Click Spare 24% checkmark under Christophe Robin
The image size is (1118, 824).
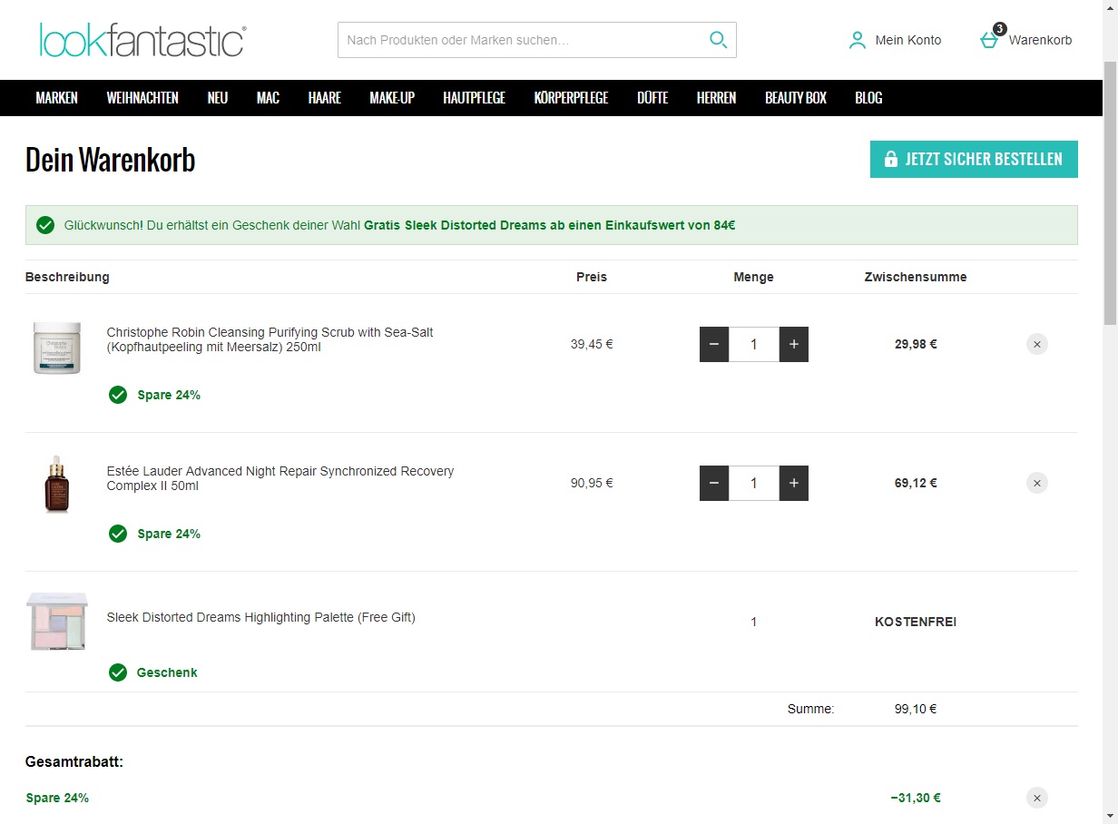tap(118, 395)
